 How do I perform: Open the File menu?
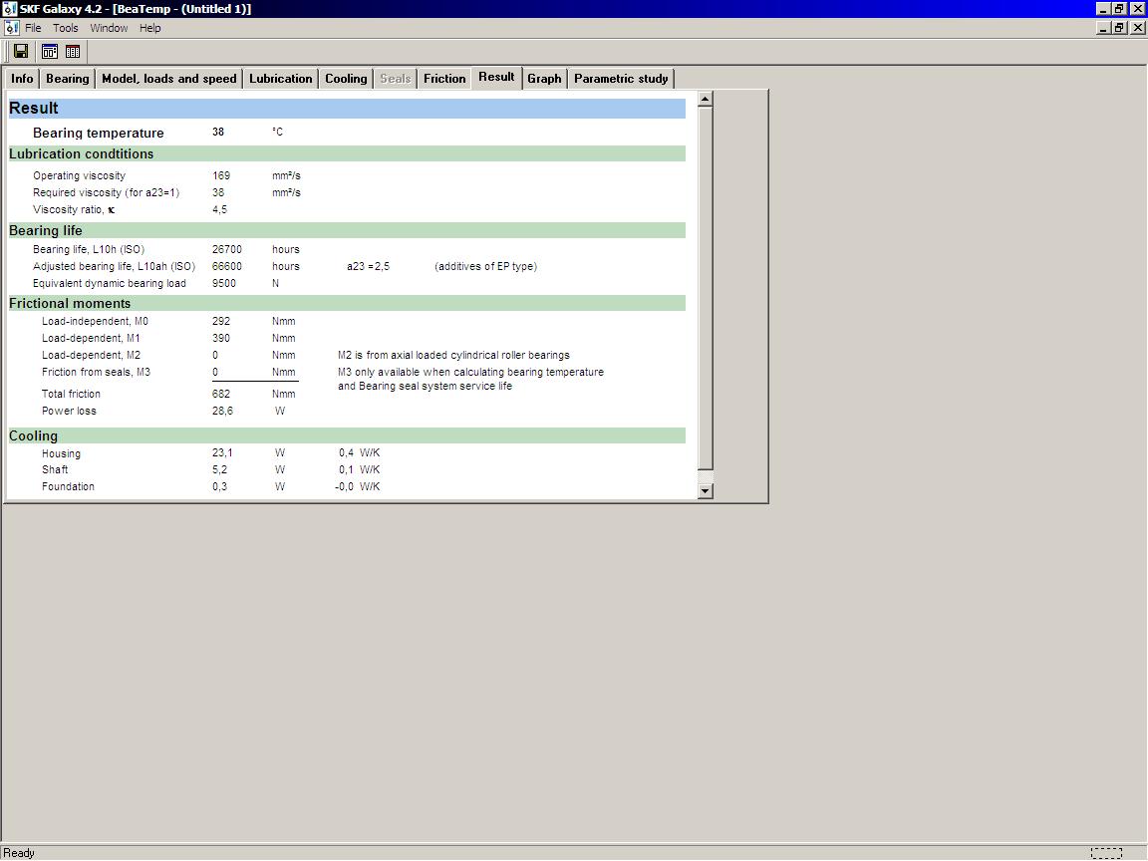(x=33, y=28)
